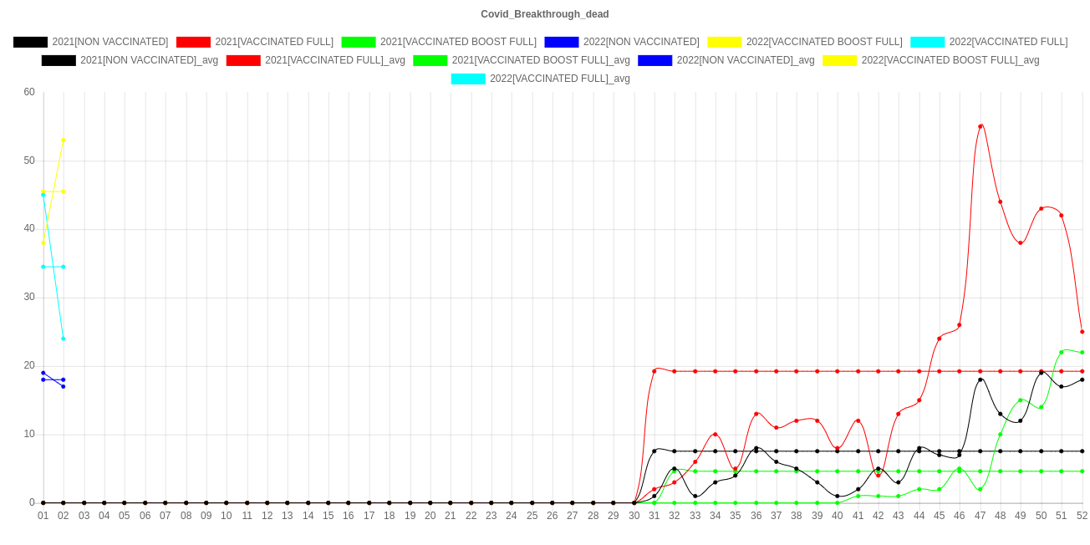Click the 2022[NON VACCINATED]_avg legend label

tap(745, 60)
